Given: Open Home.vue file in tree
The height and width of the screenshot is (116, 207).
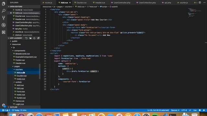Looking at the screenshot, I should 20,101.
